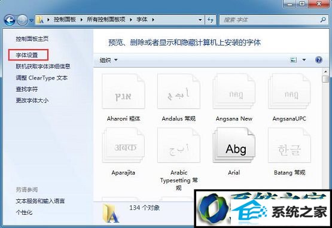Click the 134 个对象 status text

(144, 208)
